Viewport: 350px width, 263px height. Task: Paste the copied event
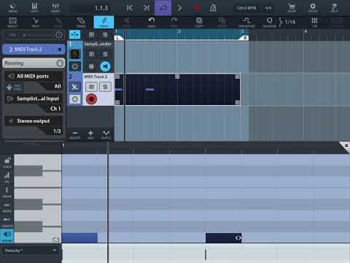tap(222, 22)
